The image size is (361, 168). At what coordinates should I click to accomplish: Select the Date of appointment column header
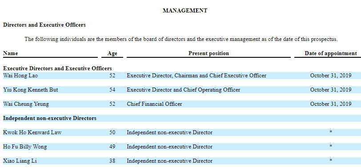point(331,53)
